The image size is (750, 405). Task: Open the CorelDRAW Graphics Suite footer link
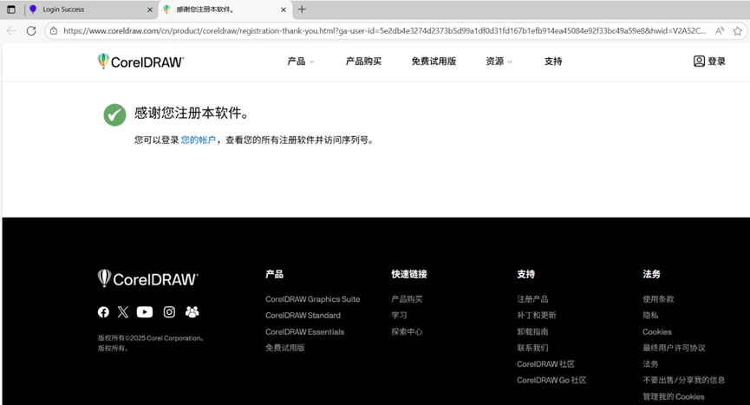point(312,299)
